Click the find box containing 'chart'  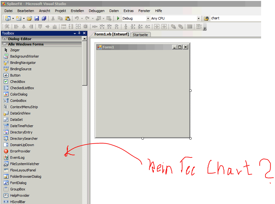[235, 18]
